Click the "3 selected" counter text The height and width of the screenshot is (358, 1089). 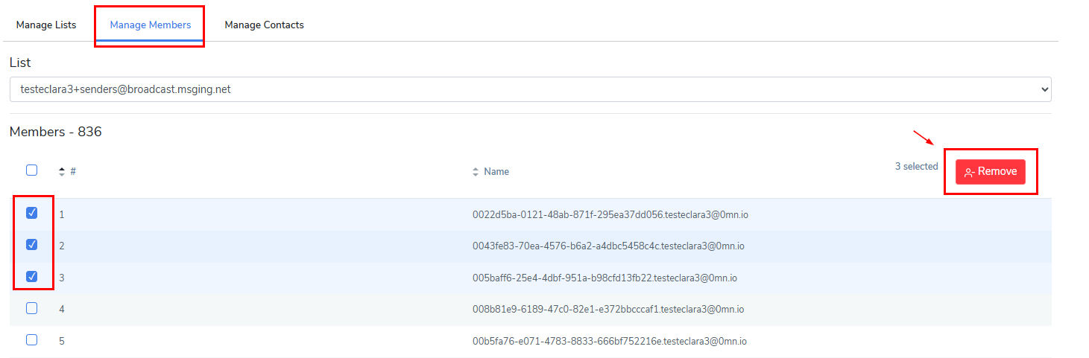(x=916, y=167)
